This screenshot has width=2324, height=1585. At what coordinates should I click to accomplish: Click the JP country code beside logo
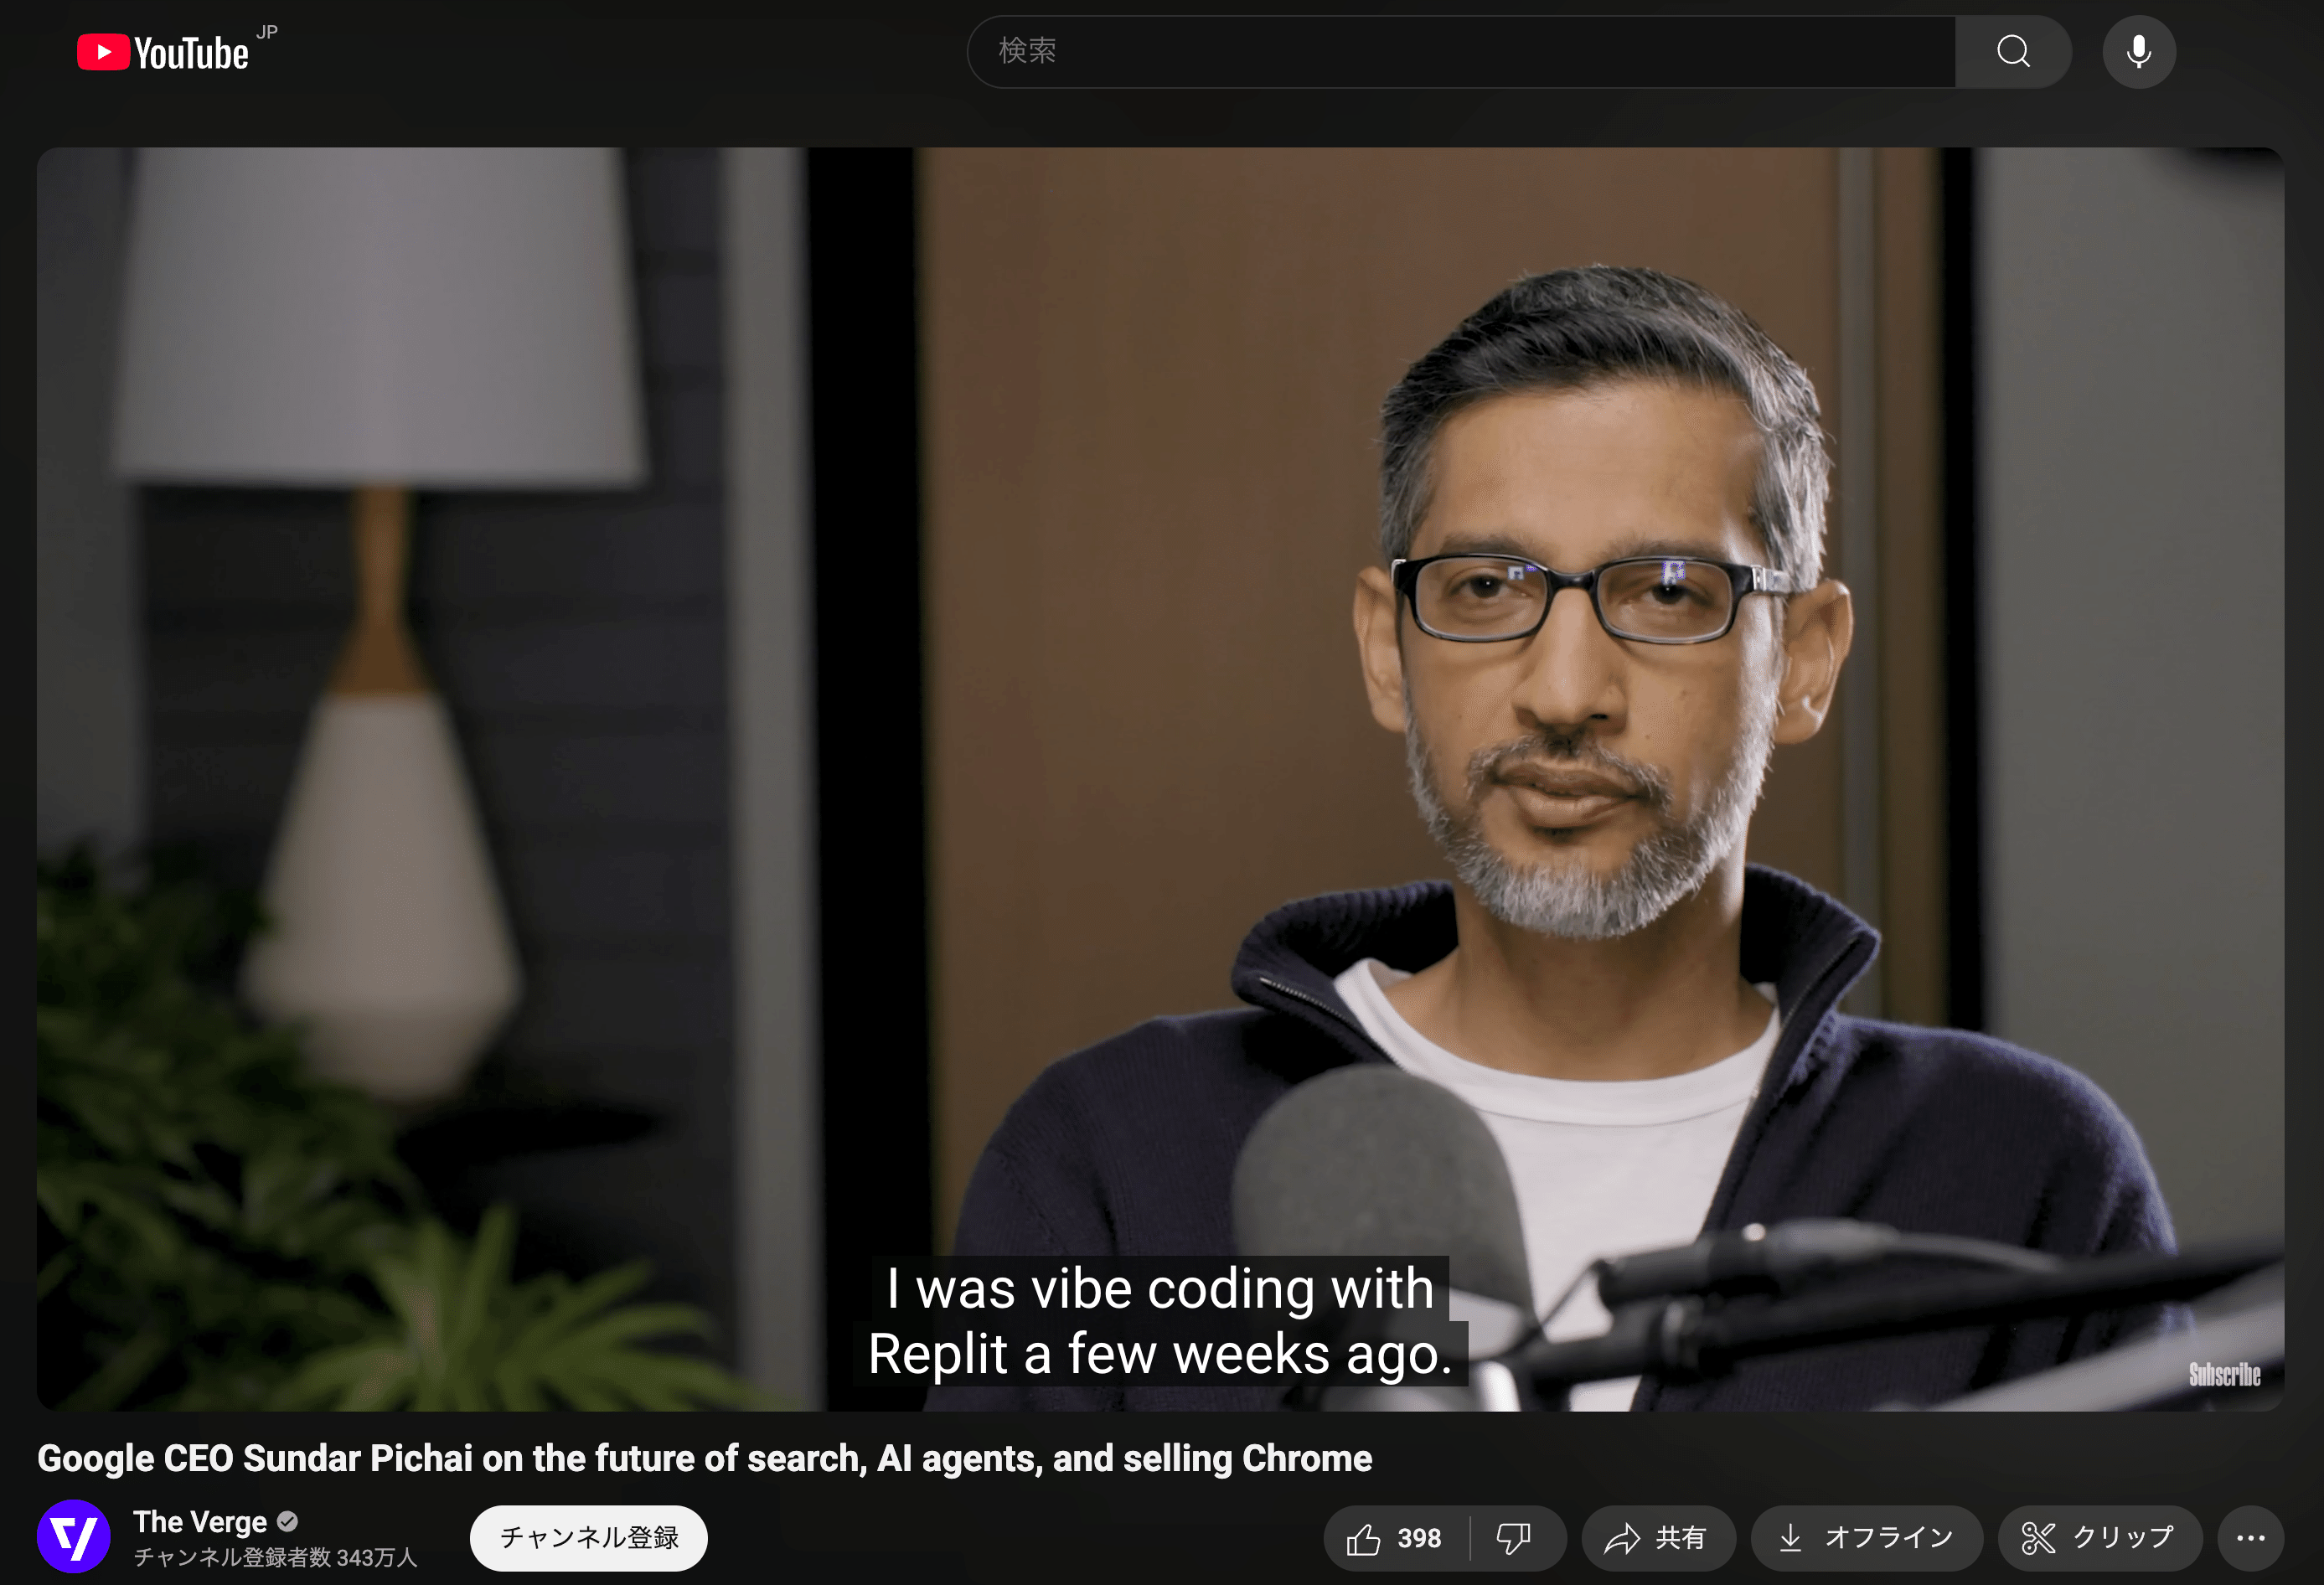[x=267, y=32]
